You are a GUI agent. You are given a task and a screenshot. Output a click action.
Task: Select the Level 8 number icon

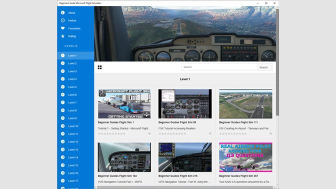[x=62, y=110]
